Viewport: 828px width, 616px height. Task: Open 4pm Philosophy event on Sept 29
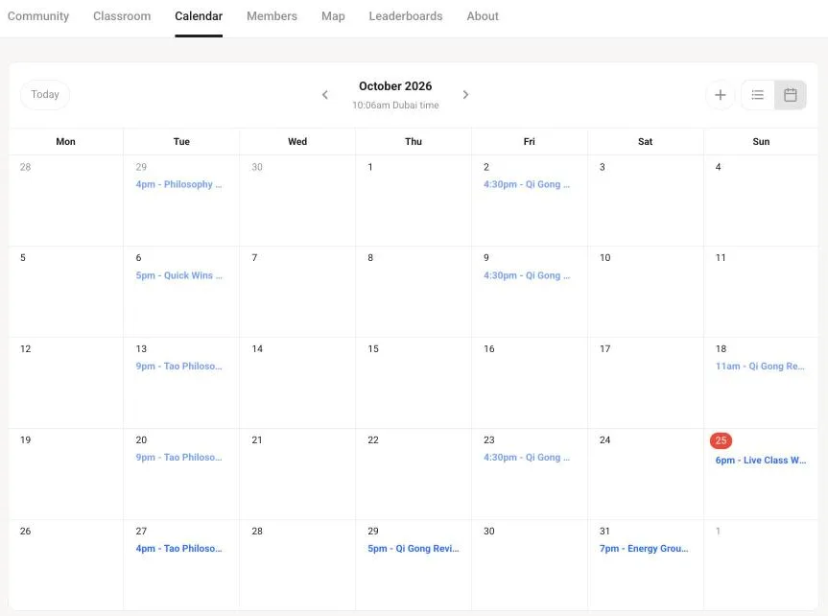tap(179, 184)
